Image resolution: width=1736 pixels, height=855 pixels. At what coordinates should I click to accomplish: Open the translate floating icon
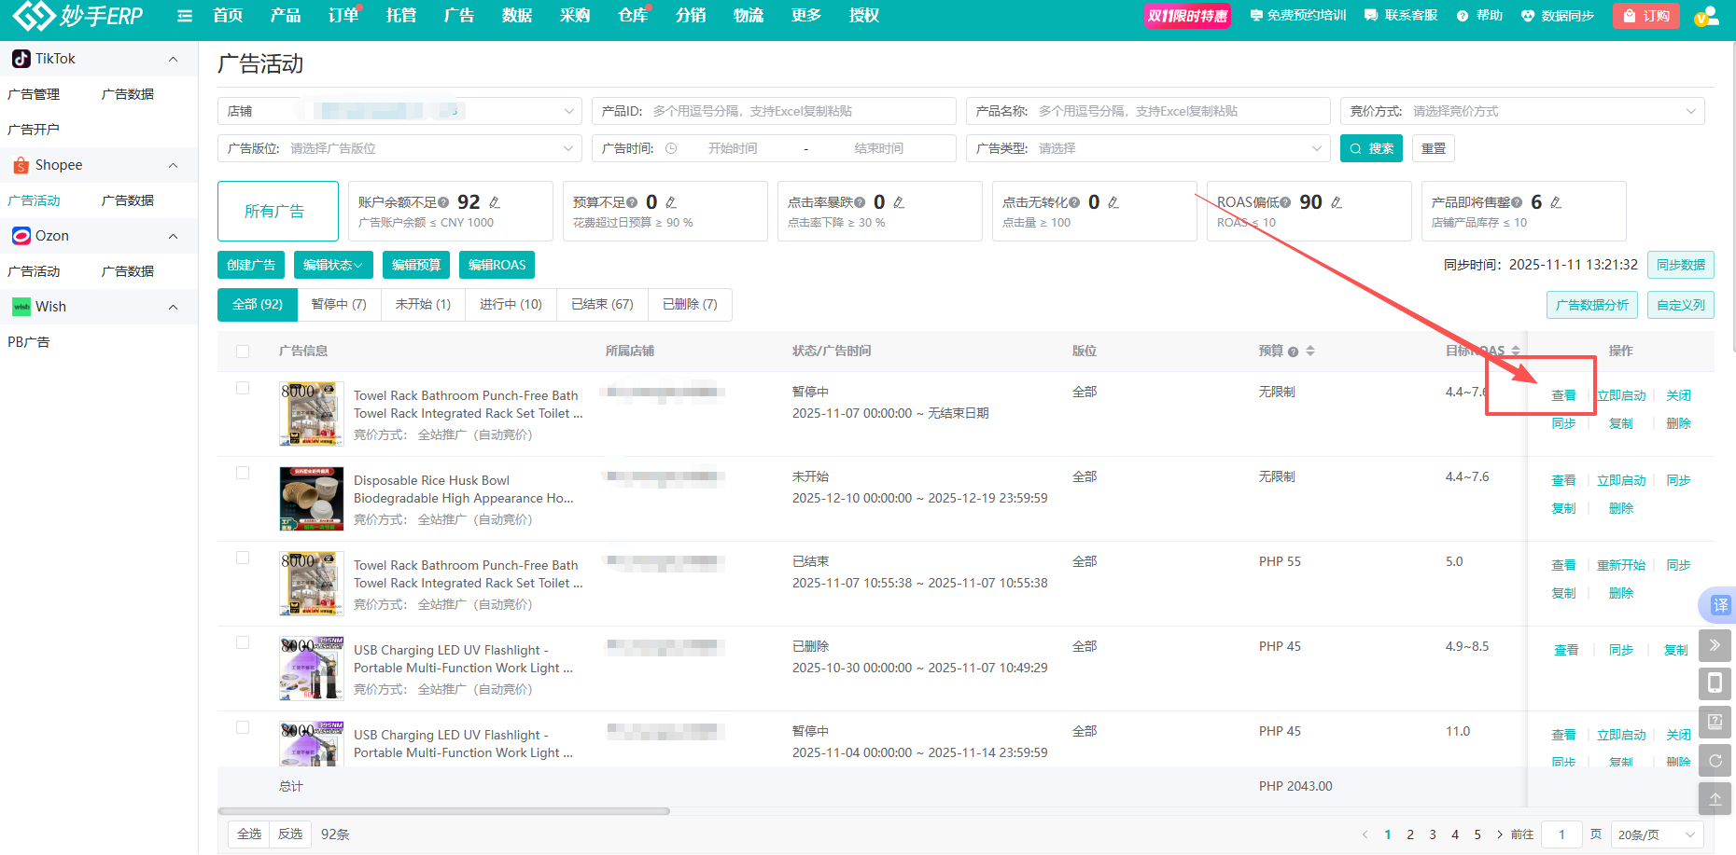1719,605
